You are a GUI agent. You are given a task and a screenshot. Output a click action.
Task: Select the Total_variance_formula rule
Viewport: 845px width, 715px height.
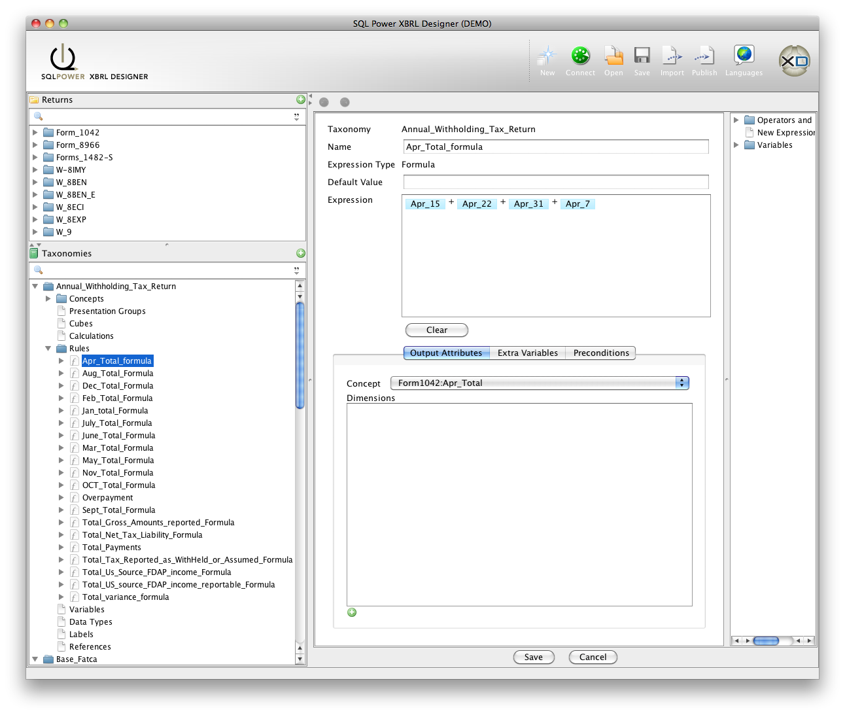click(x=126, y=597)
